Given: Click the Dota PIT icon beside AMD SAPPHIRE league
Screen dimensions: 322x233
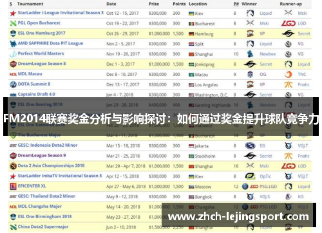Looking at the screenshot, I should click(13, 44).
